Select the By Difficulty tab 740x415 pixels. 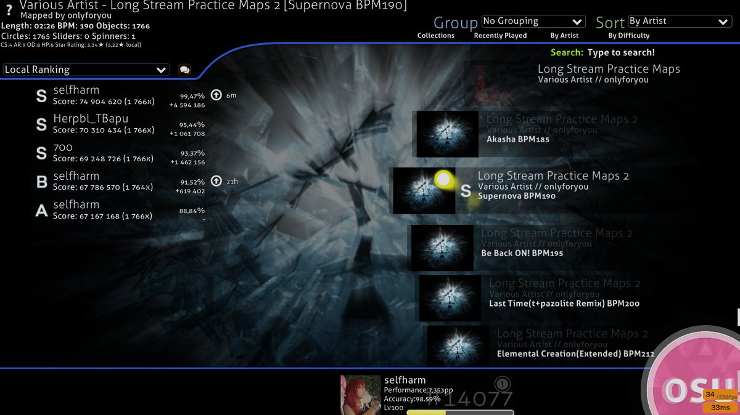click(x=629, y=36)
